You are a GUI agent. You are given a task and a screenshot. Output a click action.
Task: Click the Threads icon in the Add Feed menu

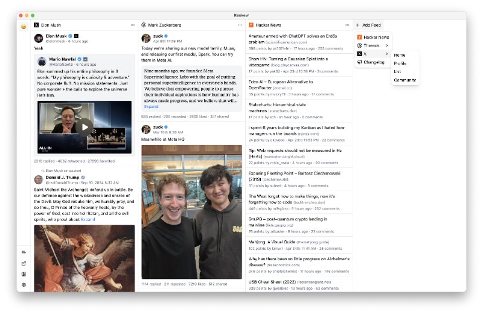(x=359, y=46)
